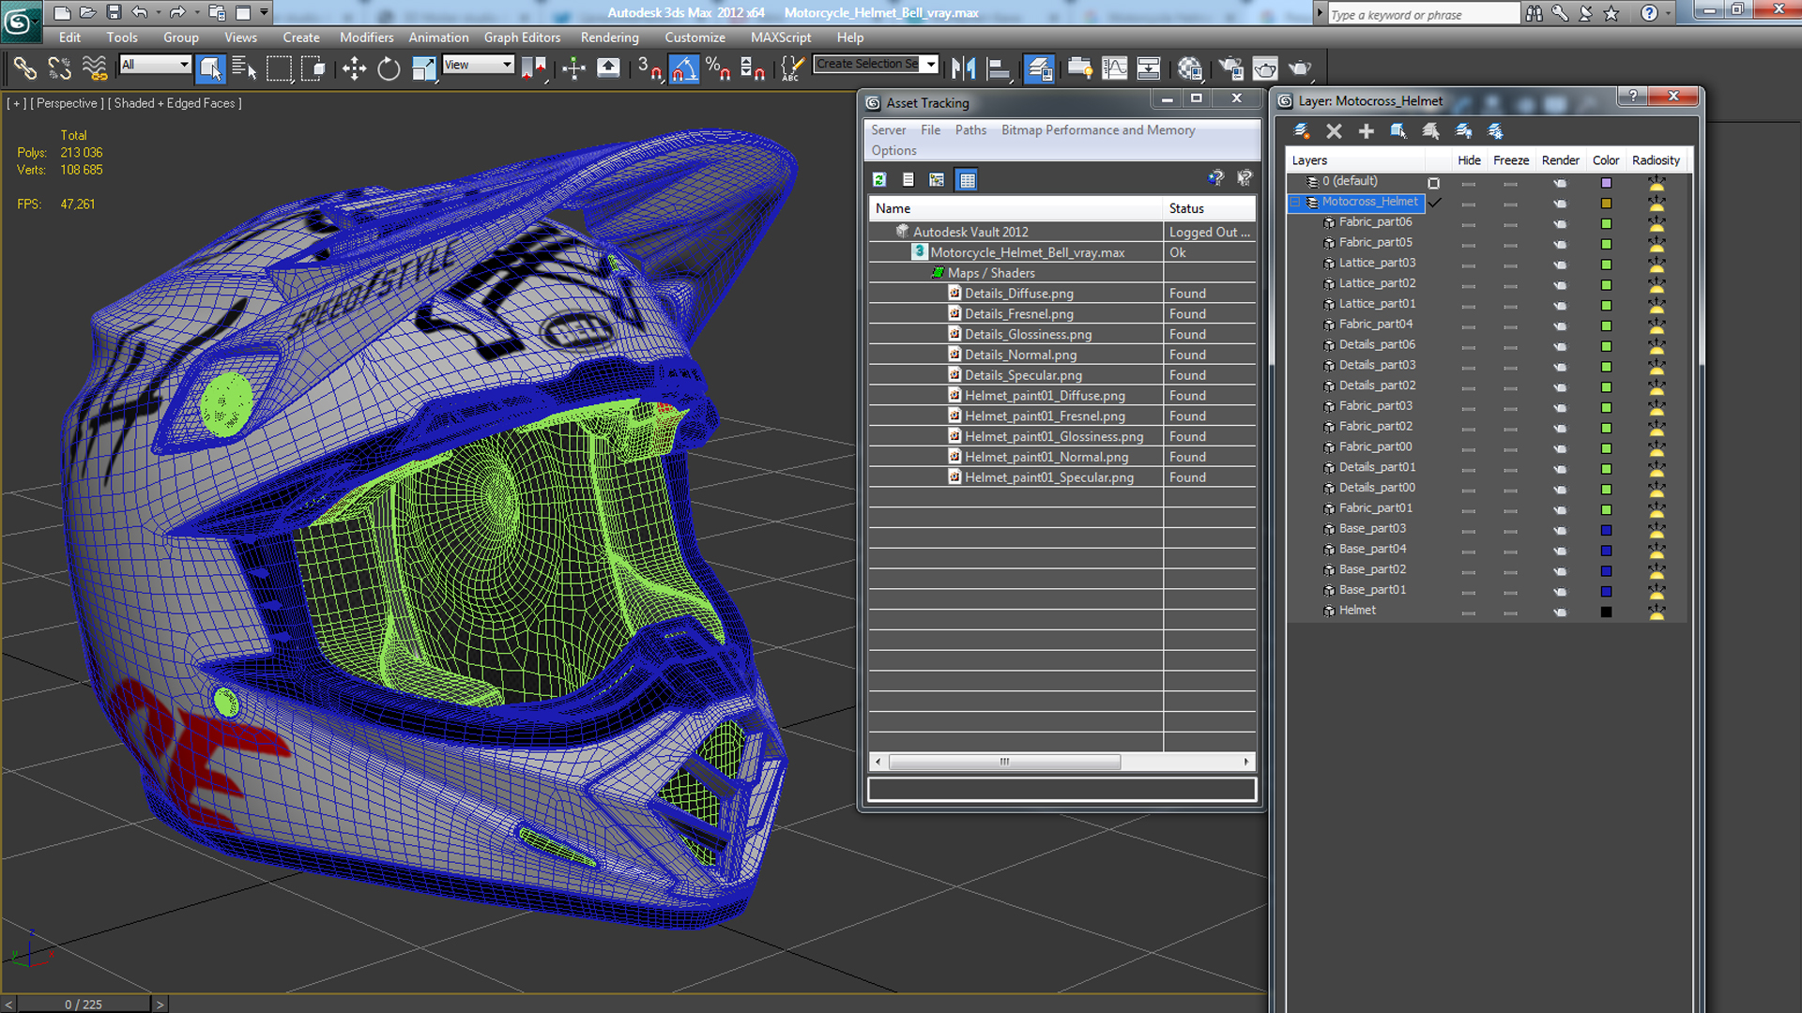Toggle Spinner Snap
Image resolution: width=1802 pixels, height=1013 pixels.
[x=753, y=68]
